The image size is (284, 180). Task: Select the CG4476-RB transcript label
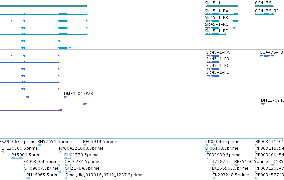(x=267, y=11)
